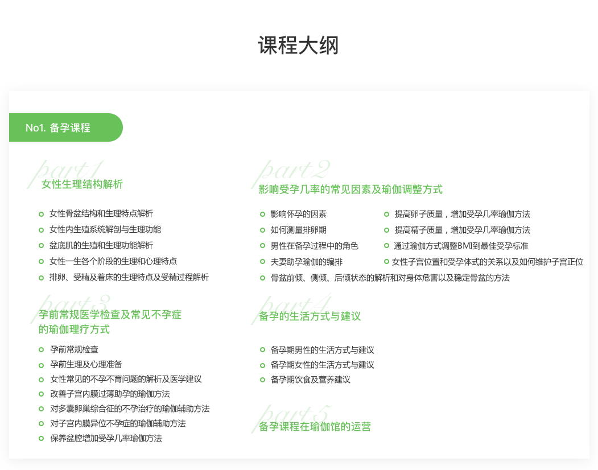Select the No1. 备孕课程 tab
The width and height of the screenshot is (598, 470).
(x=59, y=127)
